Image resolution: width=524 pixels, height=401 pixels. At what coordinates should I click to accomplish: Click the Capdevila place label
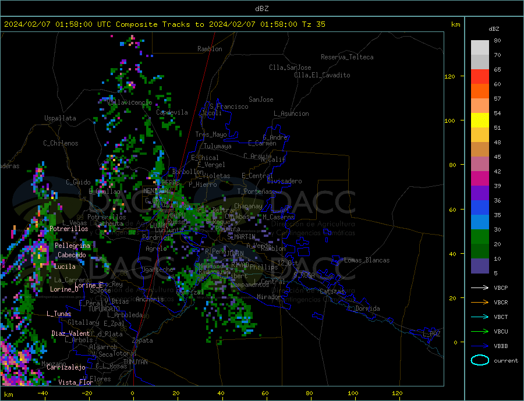172,112
